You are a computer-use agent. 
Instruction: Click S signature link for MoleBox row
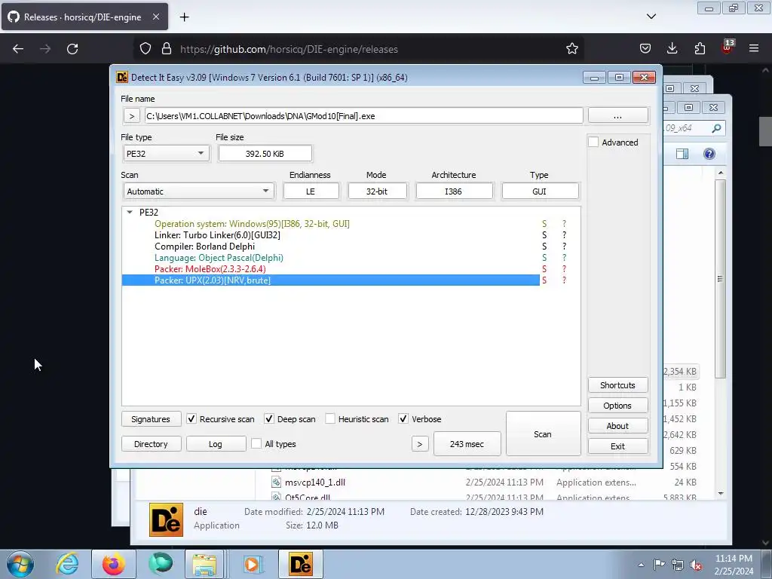pos(544,269)
